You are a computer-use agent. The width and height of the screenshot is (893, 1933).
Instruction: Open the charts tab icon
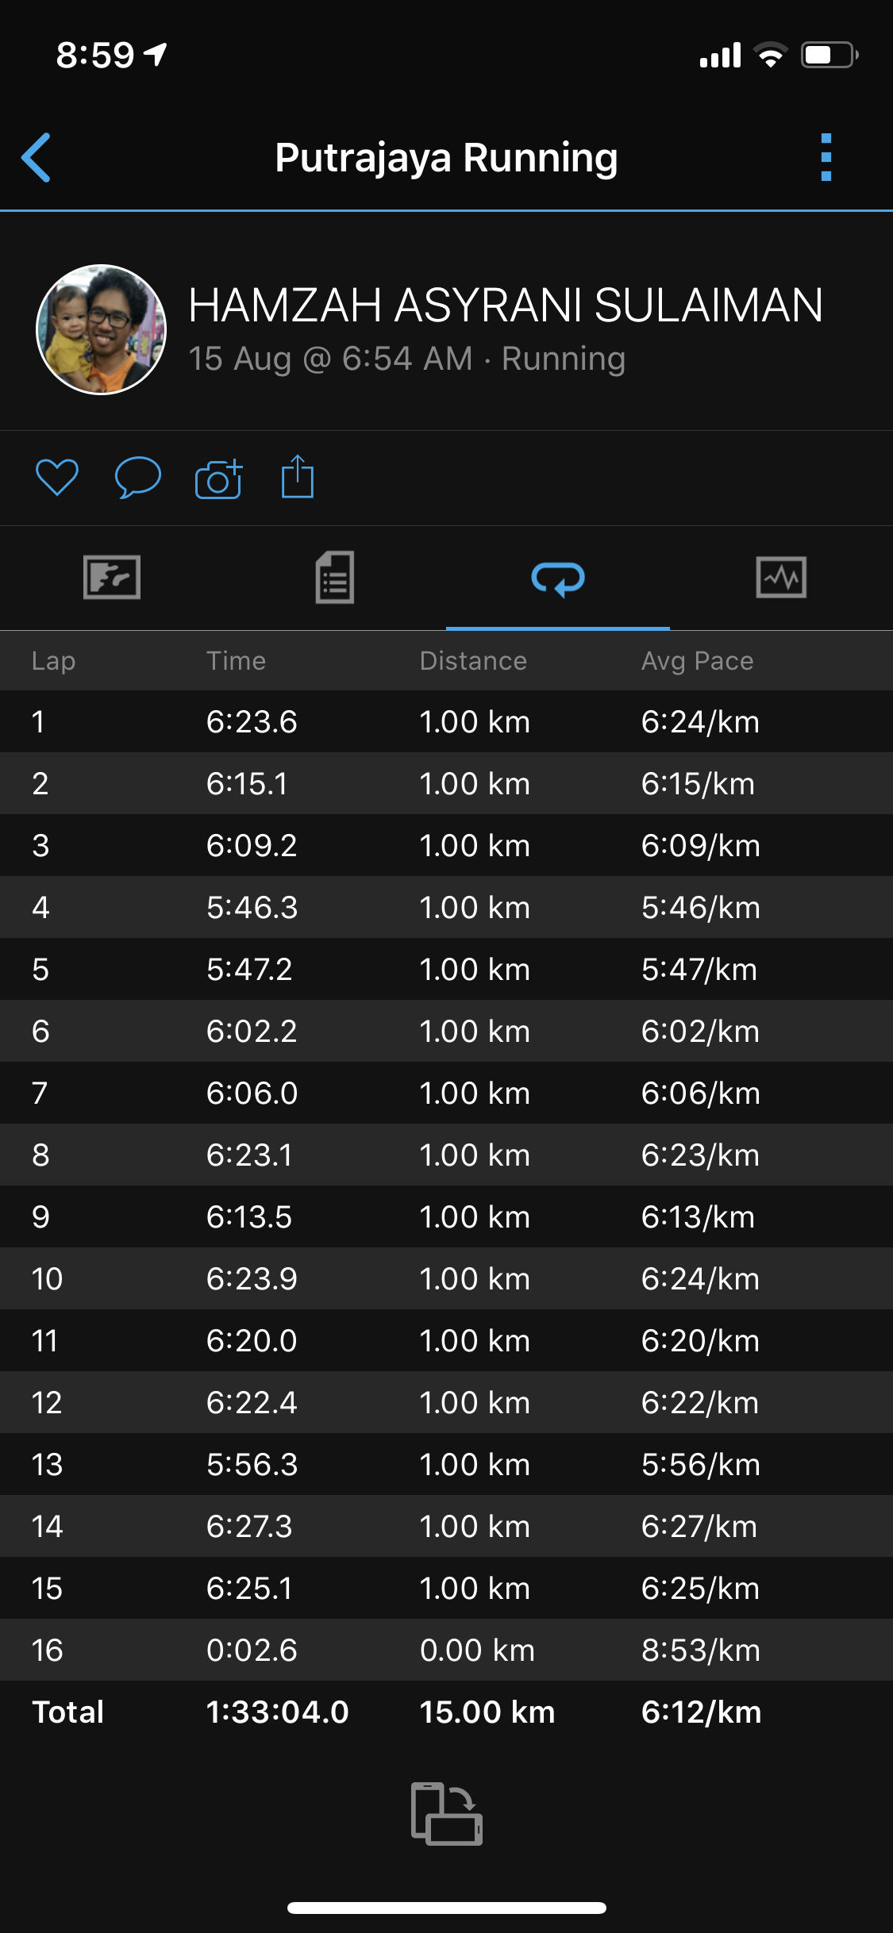click(781, 577)
